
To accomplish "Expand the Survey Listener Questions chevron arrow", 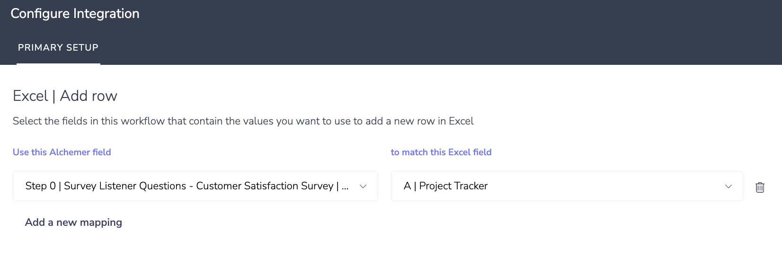I will tap(363, 187).
